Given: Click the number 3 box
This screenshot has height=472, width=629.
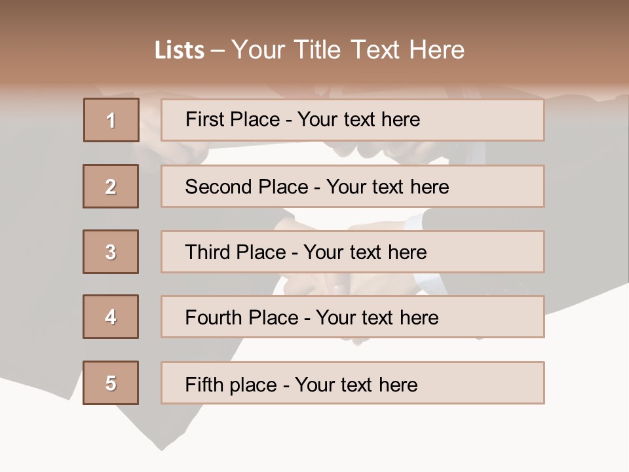Looking at the screenshot, I should (111, 252).
